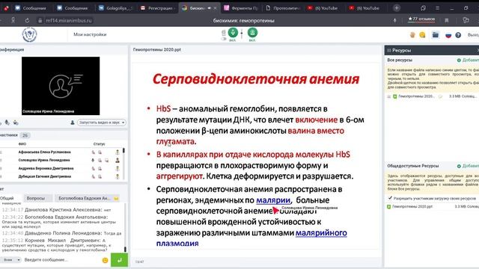The height and width of the screenshot is (269, 479).
Task: Close the биохимия browser tab
Action: 215,8
